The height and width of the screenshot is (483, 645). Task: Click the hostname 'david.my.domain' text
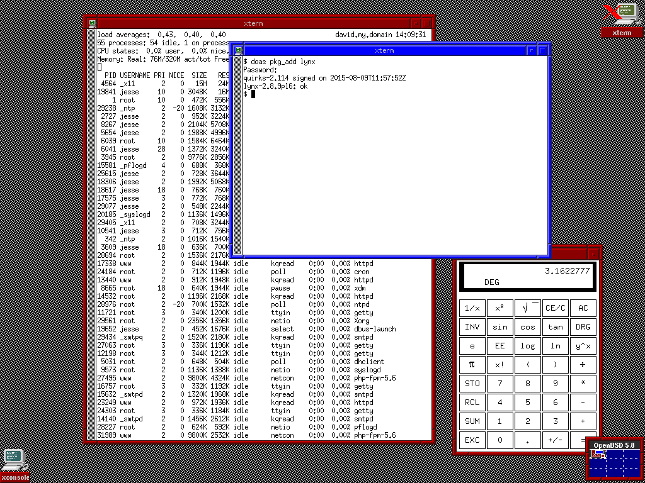(363, 35)
